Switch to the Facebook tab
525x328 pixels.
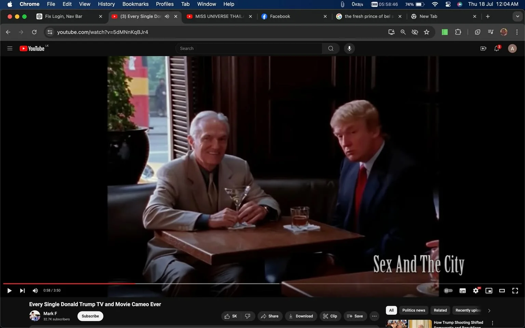click(294, 16)
